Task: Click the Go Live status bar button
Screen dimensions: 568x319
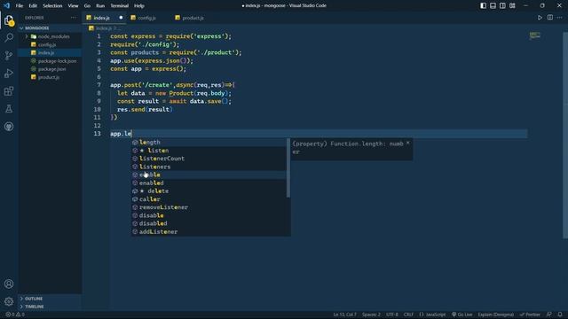Action: pyautogui.click(x=461, y=315)
